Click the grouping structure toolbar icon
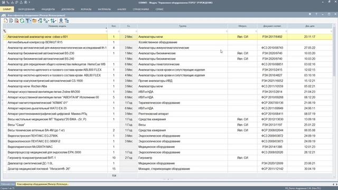 (x=45, y=21)
